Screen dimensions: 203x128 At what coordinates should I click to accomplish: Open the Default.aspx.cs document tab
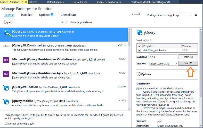(x=55, y=2)
